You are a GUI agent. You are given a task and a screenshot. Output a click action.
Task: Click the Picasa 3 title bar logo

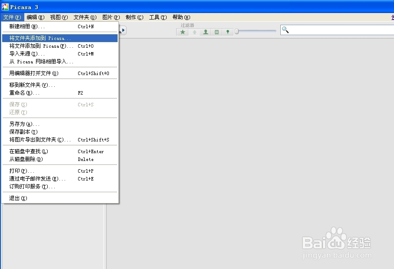(x=5, y=7)
